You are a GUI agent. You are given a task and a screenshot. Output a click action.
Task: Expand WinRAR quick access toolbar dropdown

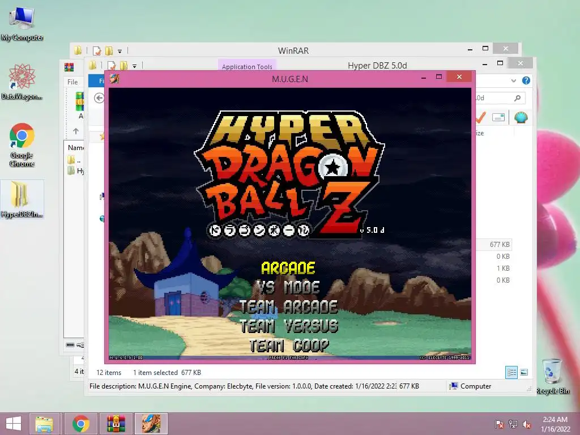(x=120, y=51)
